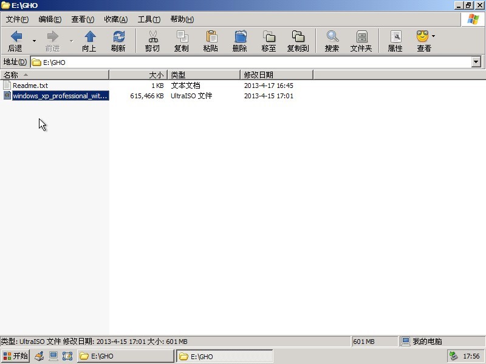This screenshot has height=364, width=486.
Task: Click the Start (开始) button
Action: (16, 356)
